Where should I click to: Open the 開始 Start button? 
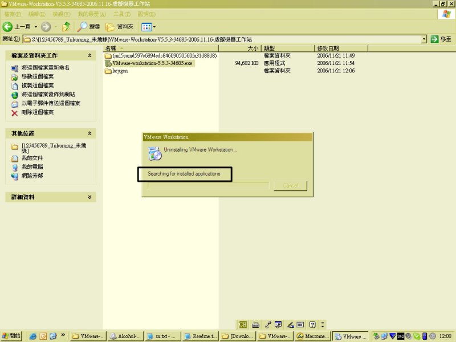coord(11,336)
